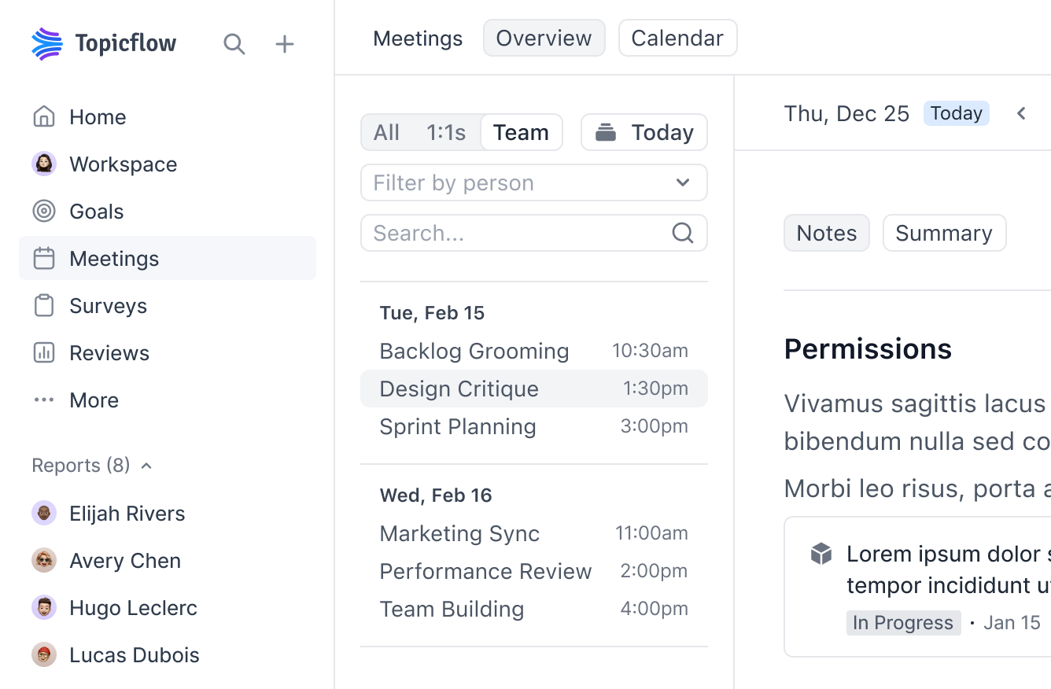This screenshot has height=689, width=1051.
Task: Click the left chevron beside Today badge
Action: 1020,113
